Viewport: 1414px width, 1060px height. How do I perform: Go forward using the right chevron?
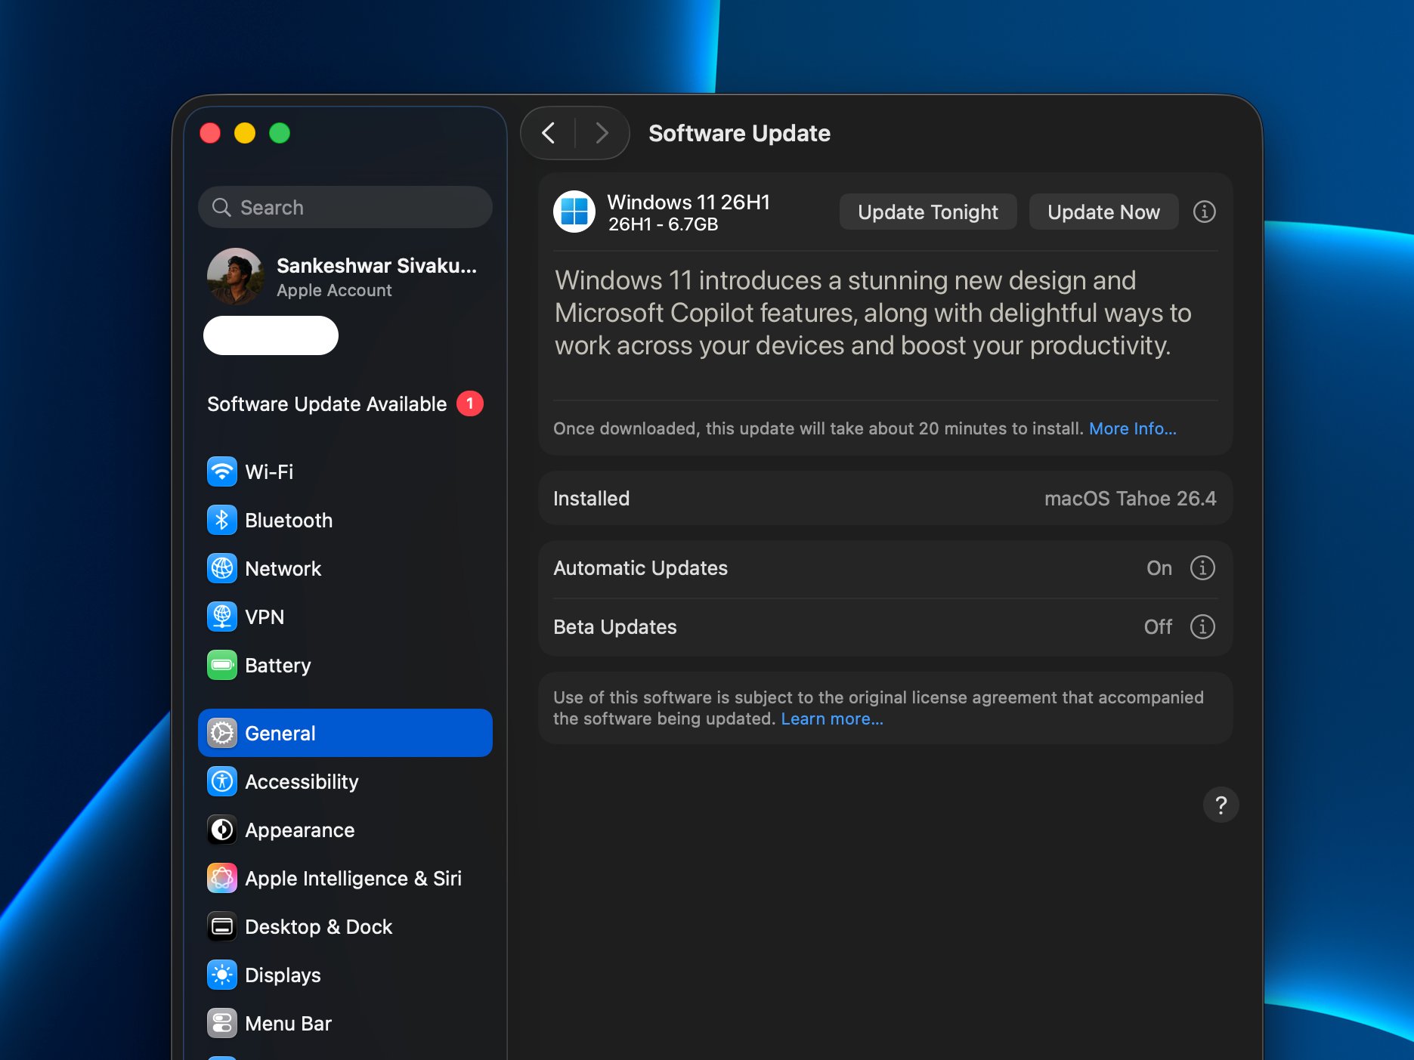tap(602, 133)
